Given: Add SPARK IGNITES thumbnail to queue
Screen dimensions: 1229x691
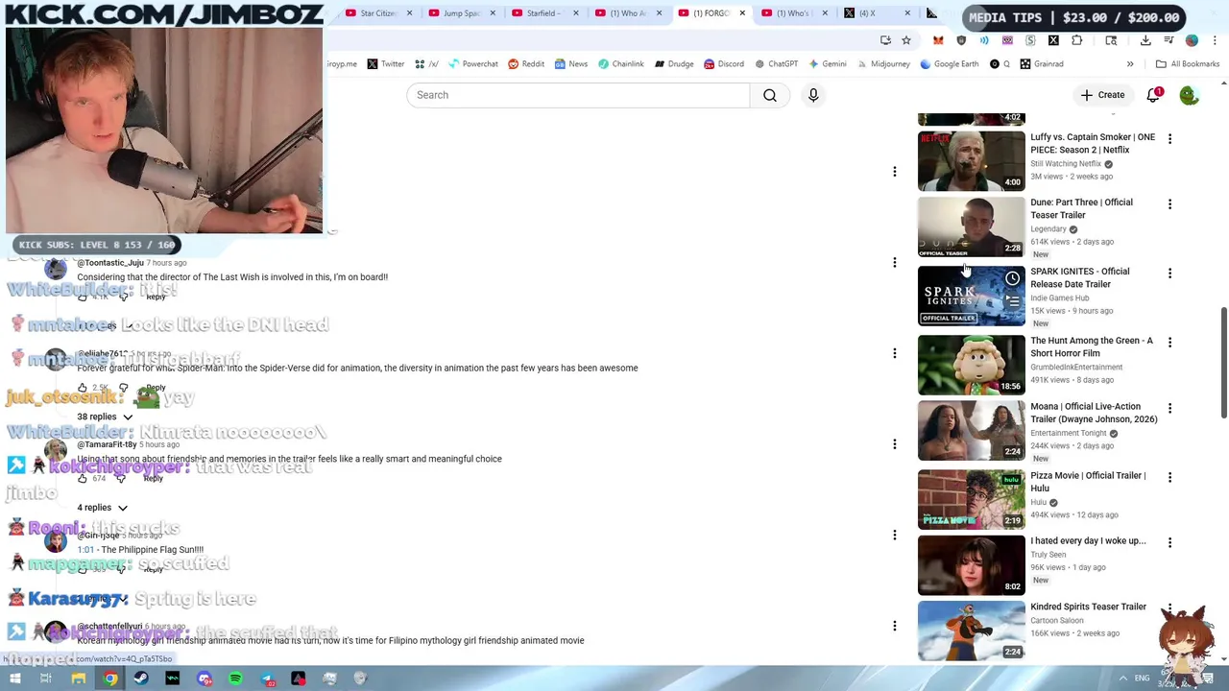Looking at the screenshot, I should tap(1012, 302).
